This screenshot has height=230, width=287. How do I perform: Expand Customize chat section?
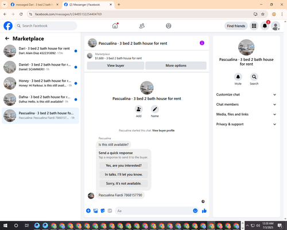pos(246,94)
